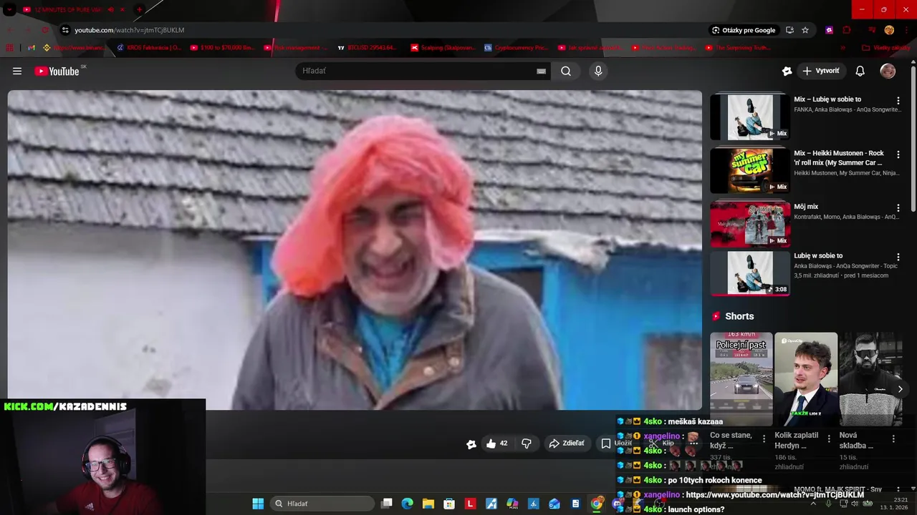The height and width of the screenshot is (515, 917).
Task: Open the Heikki Mustonen My Summer Car thumbnail
Action: (750, 170)
